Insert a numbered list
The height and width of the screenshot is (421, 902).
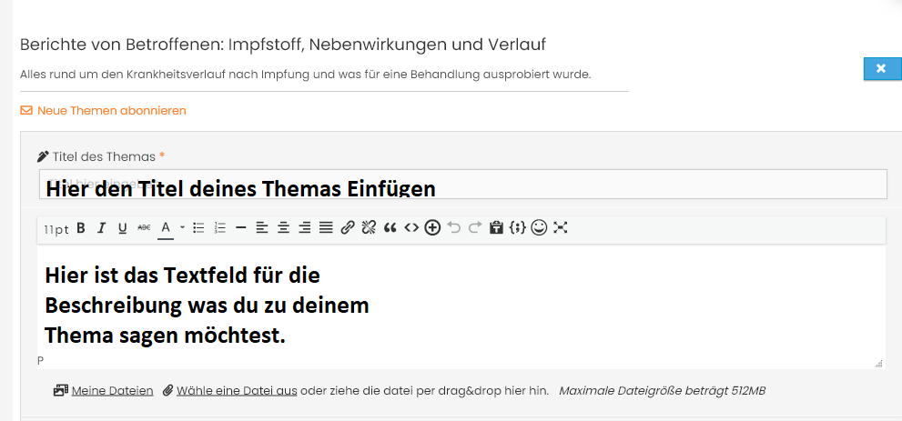pyautogui.click(x=219, y=228)
